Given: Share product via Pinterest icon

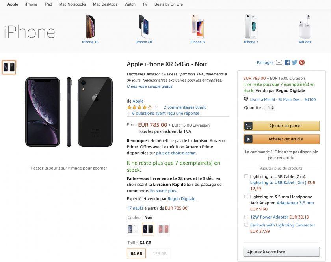Looking at the screenshot, I should (x=302, y=62).
